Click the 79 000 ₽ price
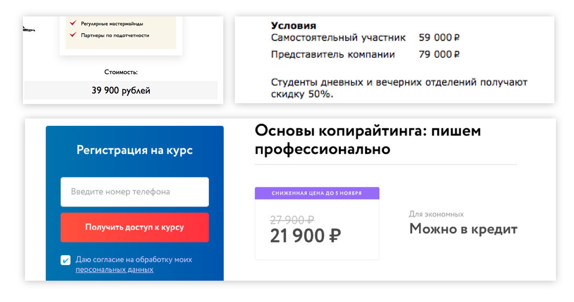Viewport: 574px width, 302px height. pyautogui.click(x=439, y=55)
